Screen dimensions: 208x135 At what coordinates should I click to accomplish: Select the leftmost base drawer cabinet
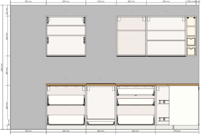point(66,105)
